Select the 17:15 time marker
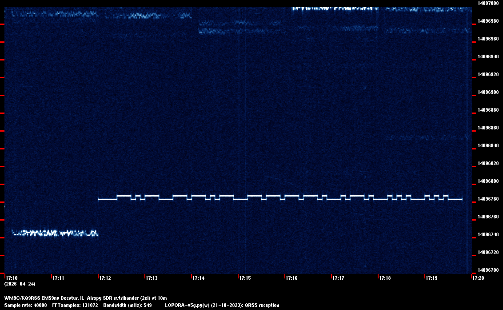The width and height of the screenshot is (503, 310). coord(245,278)
